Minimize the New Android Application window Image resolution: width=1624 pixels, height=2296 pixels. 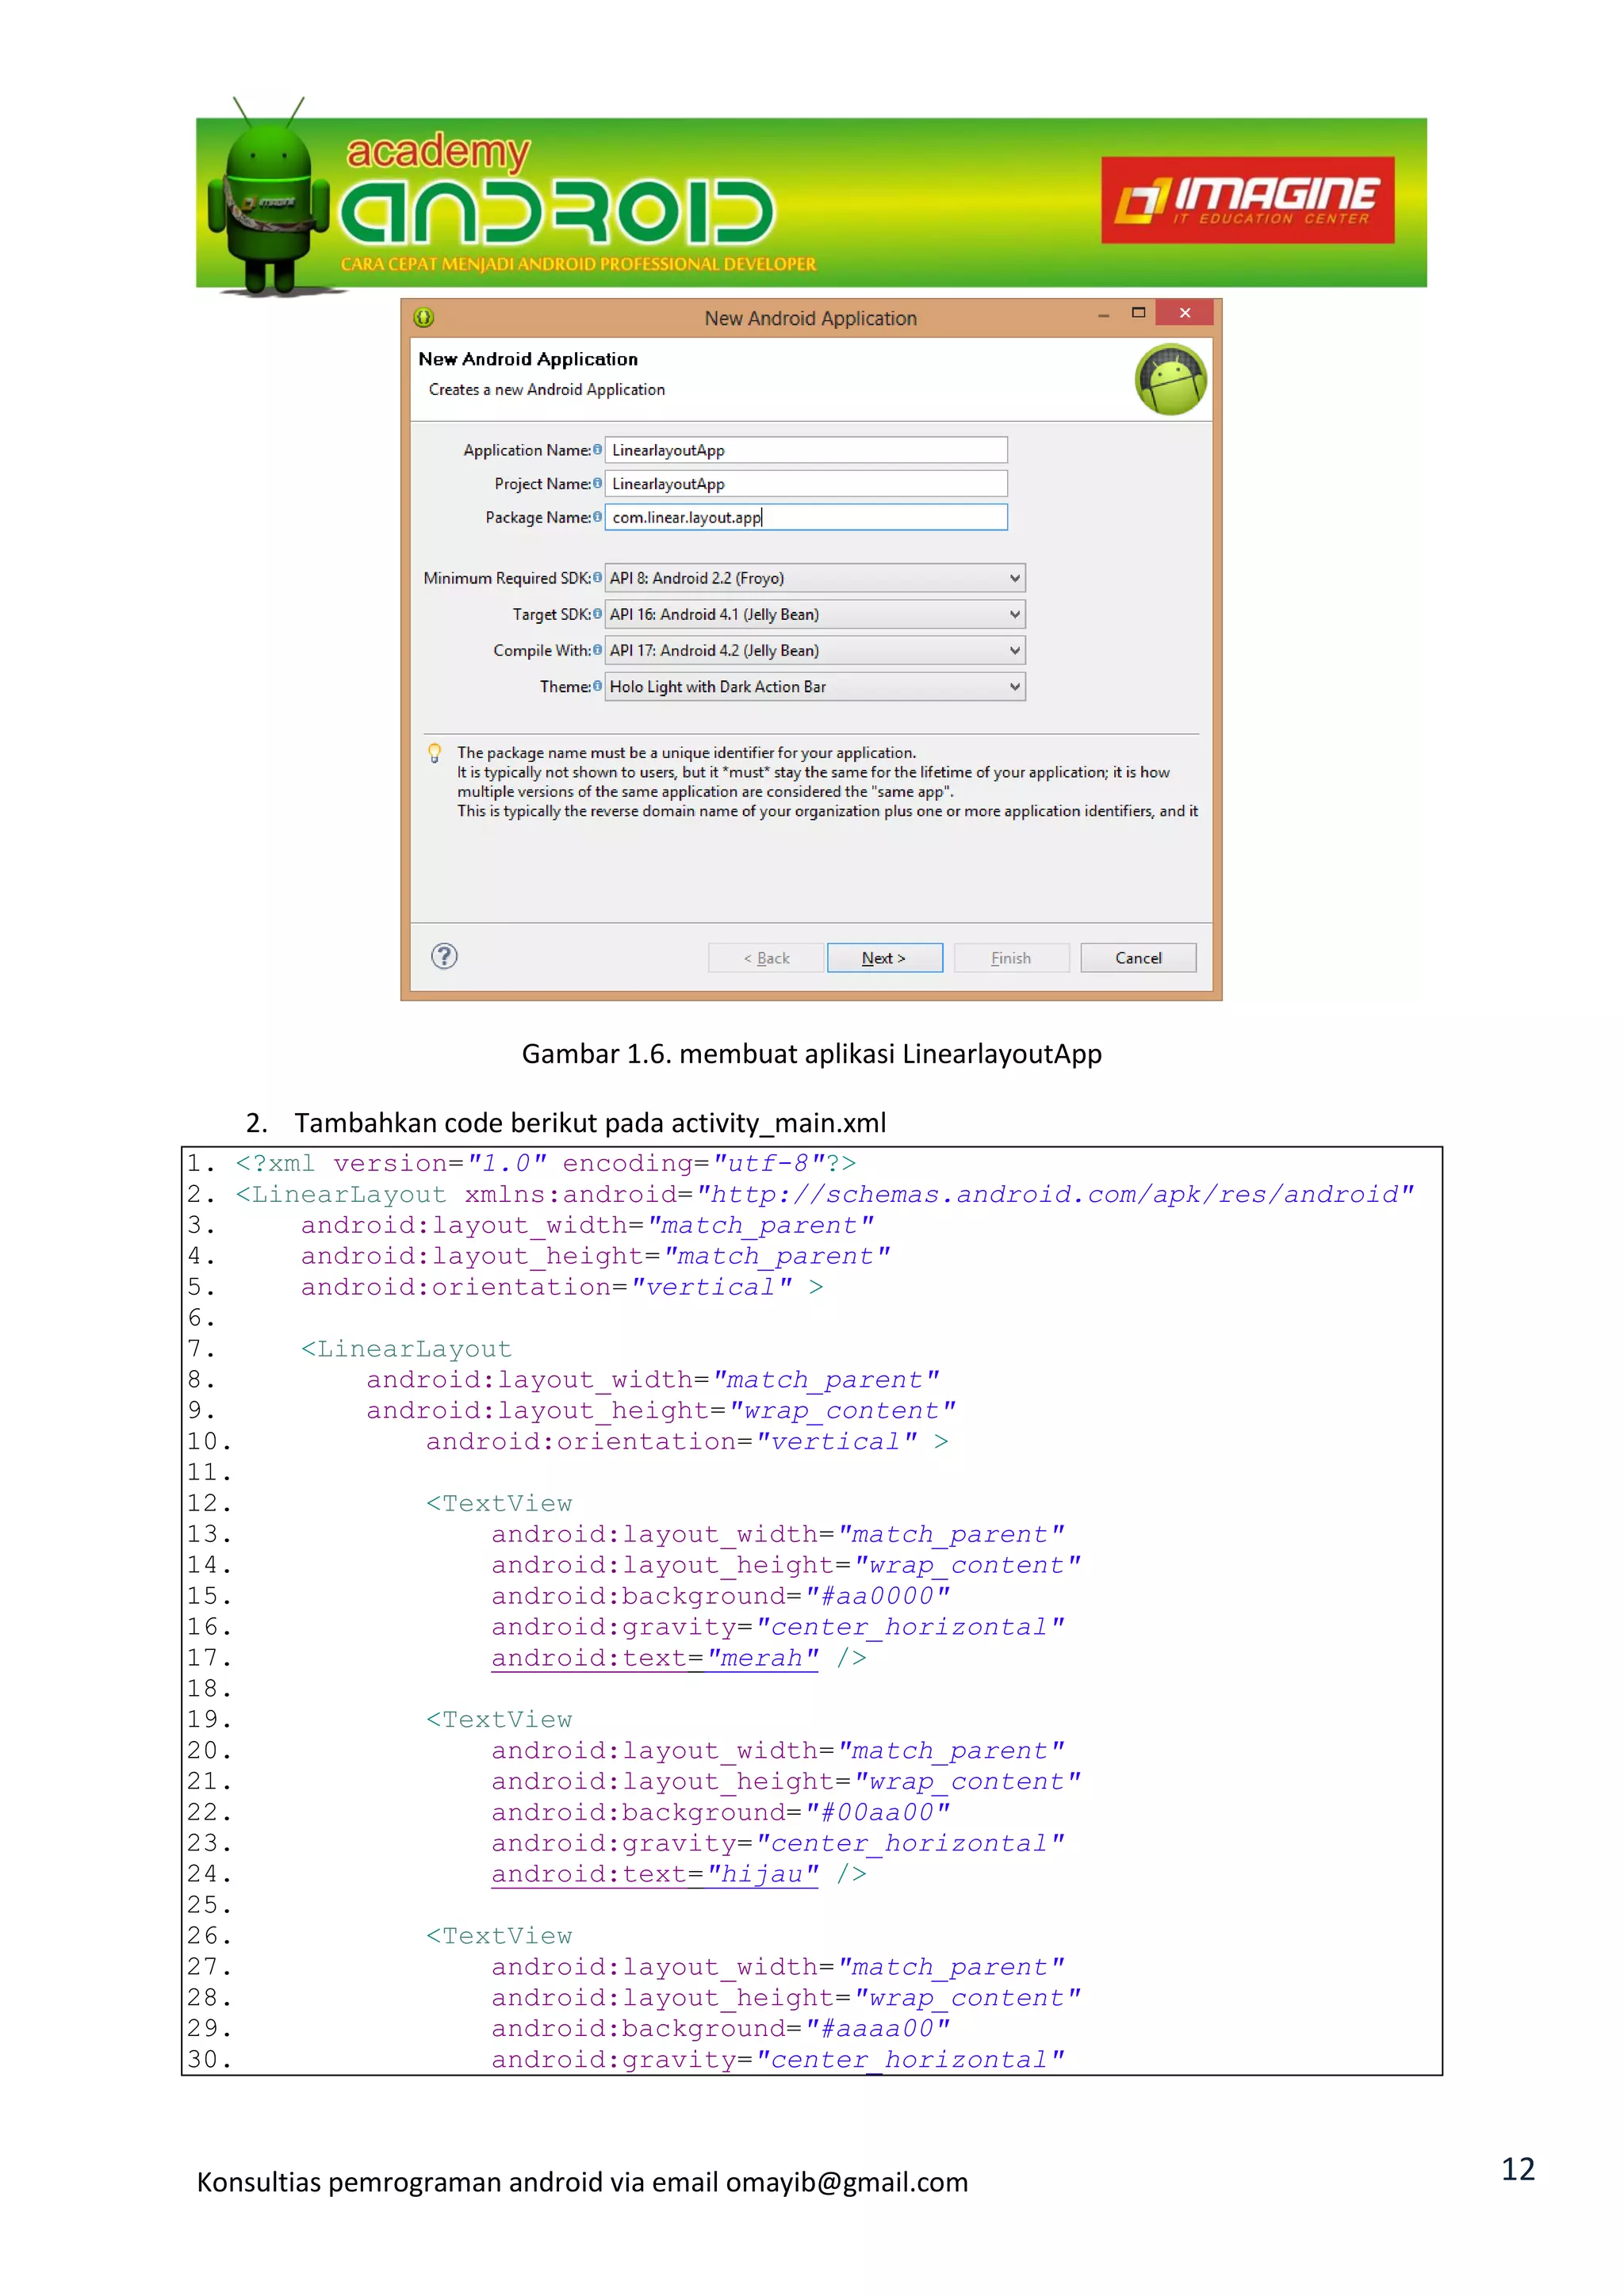click(x=1104, y=315)
